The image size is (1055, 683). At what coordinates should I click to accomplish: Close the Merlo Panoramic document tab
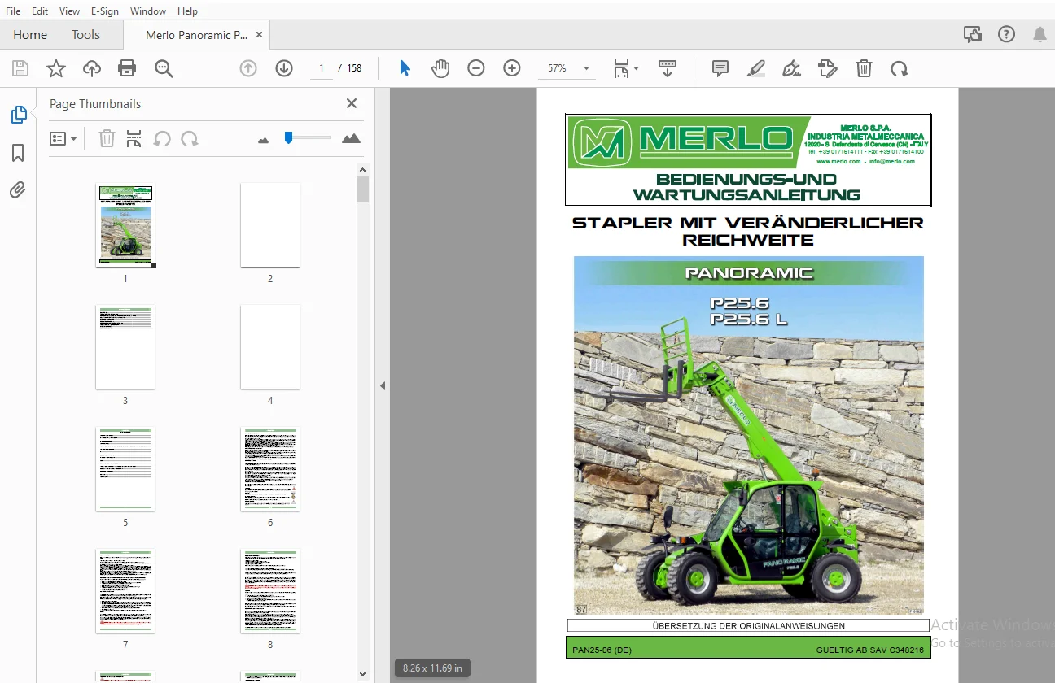(260, 35)
